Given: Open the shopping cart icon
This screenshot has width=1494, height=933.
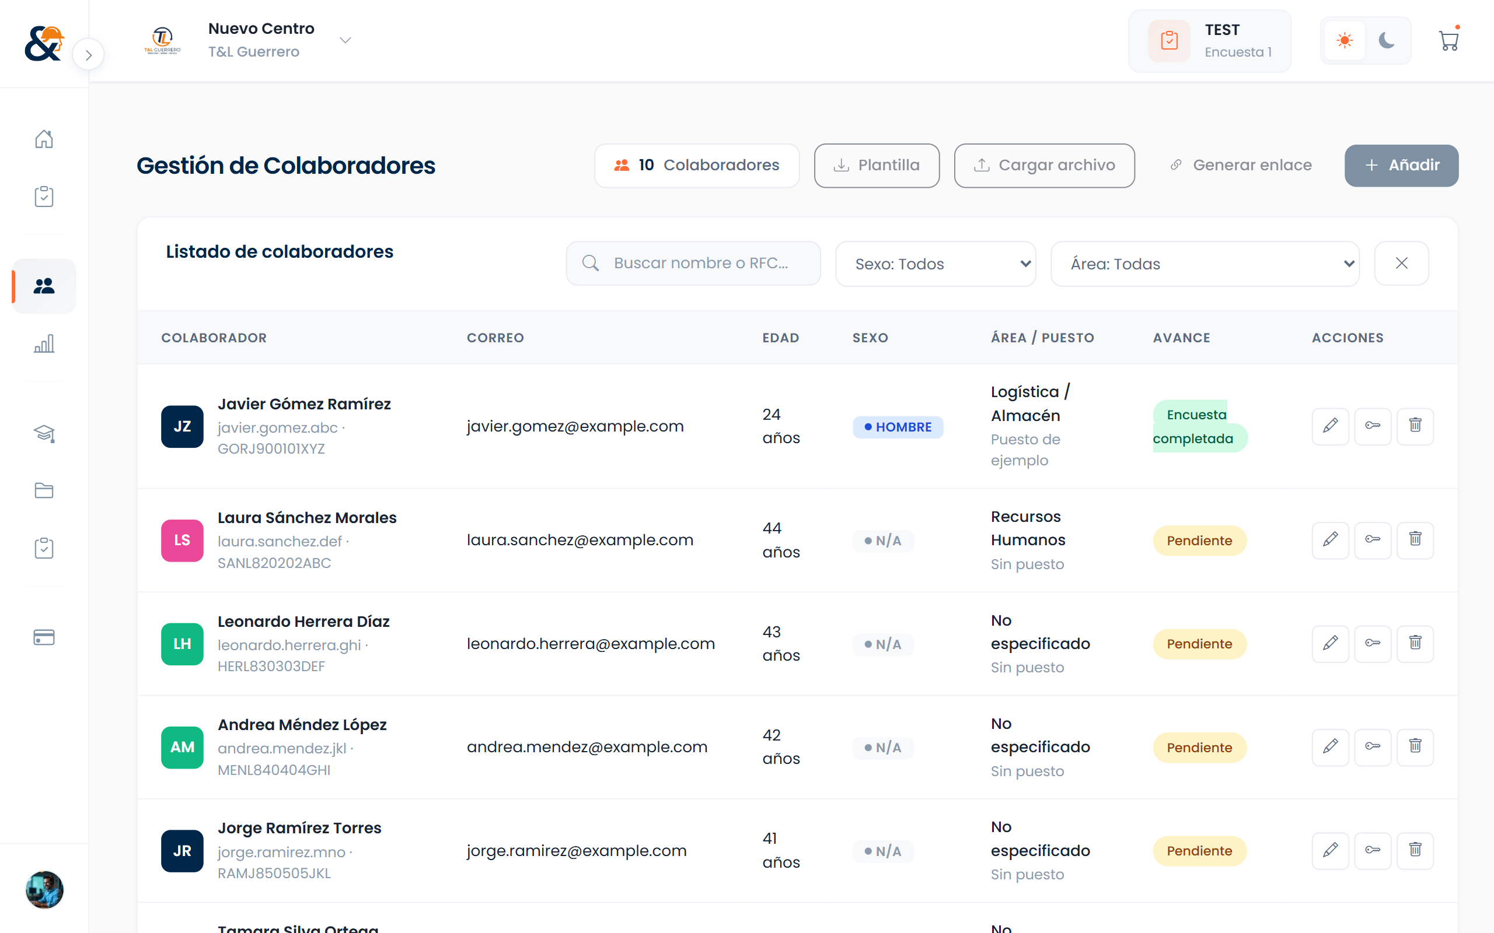Looking at the screenshot, I should tap(1448, 41).
